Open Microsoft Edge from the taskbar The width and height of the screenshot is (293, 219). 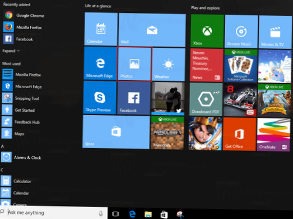click(132, 214)
